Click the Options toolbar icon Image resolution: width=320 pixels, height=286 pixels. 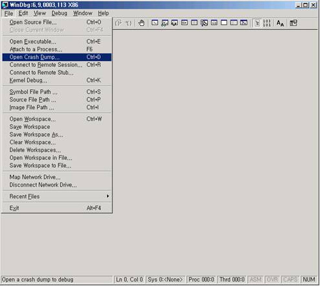pos(293,23)
